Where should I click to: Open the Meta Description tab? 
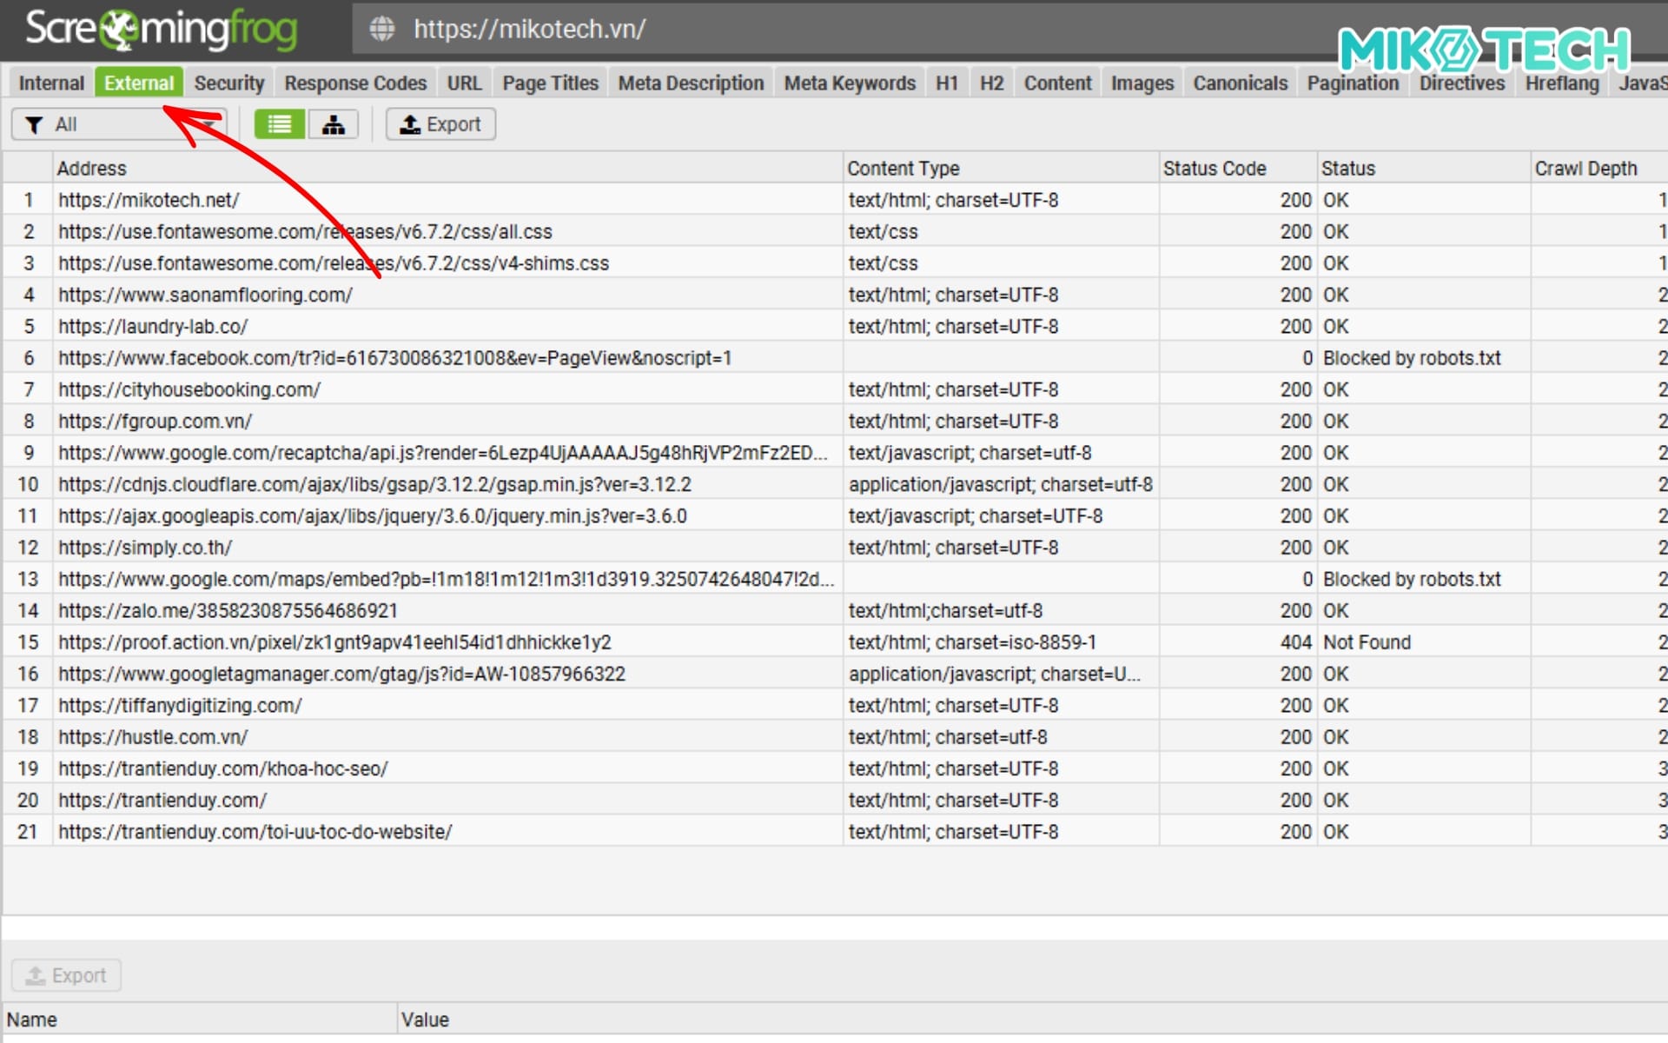point(691,83)
